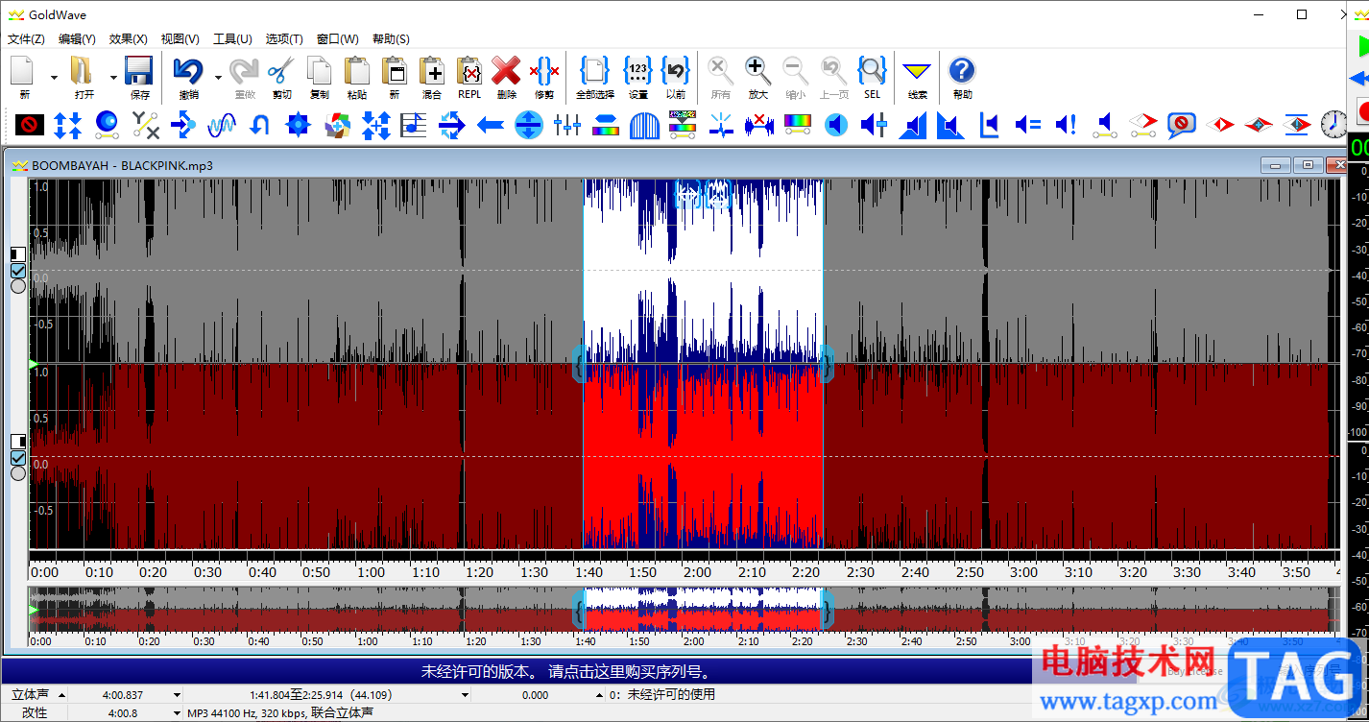Click the 3:00 mark on overview ruler
Image resolution: width=1369 pixels, height=722 pixels.
pos(1019,641)
